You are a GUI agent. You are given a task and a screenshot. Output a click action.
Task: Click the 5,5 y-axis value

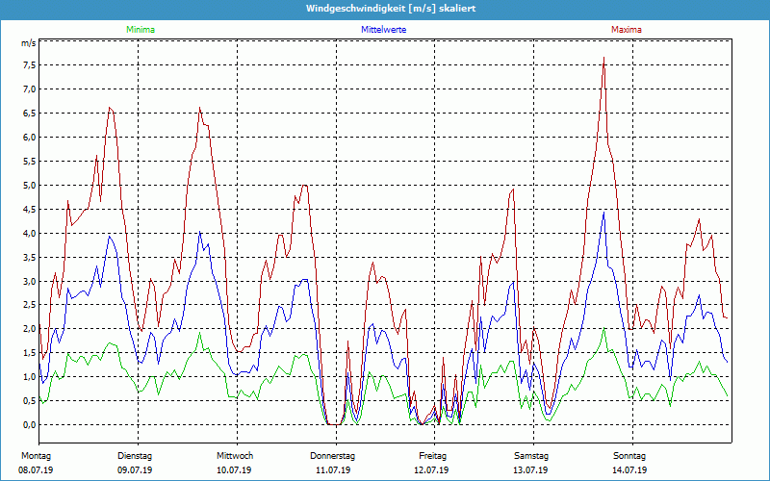[x=30, y=162]
